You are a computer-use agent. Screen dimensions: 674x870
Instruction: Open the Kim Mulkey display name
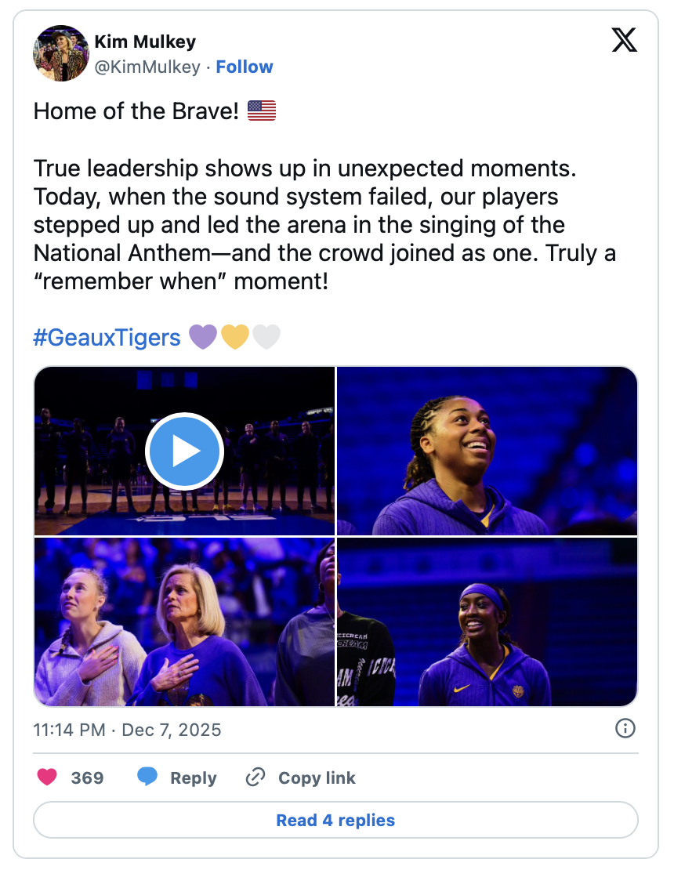pos(145,42)
